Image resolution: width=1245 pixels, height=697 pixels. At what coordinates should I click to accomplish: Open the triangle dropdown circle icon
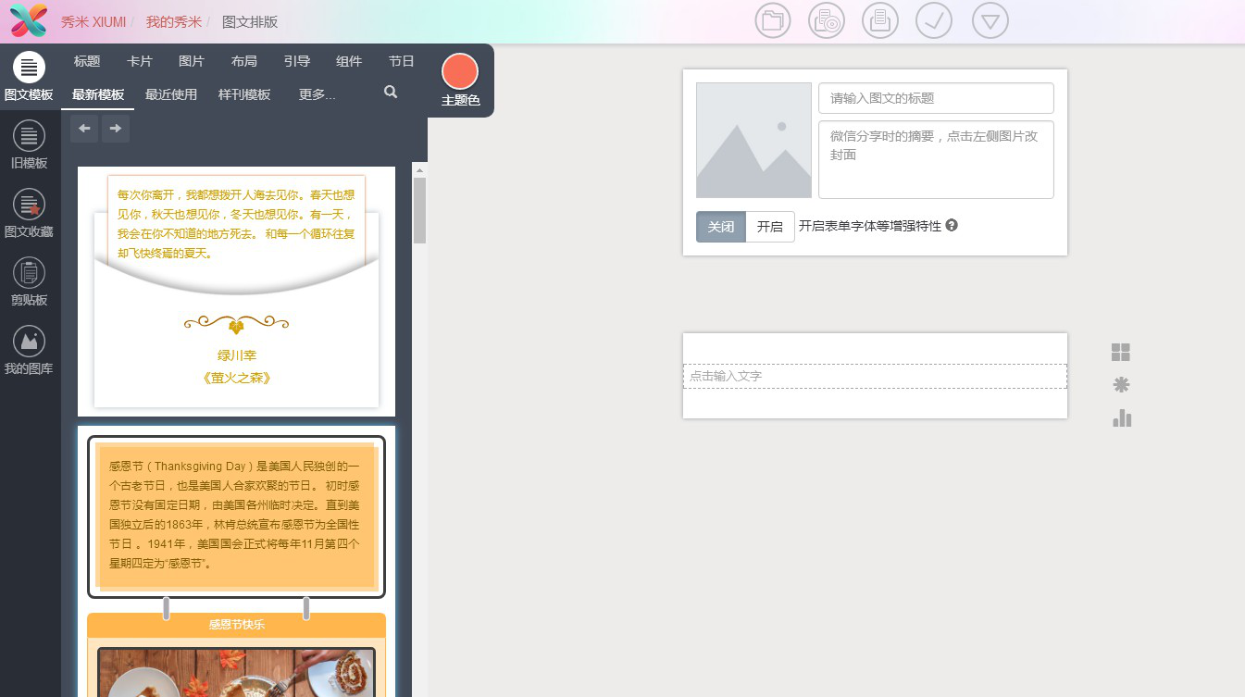pos(990,20)
